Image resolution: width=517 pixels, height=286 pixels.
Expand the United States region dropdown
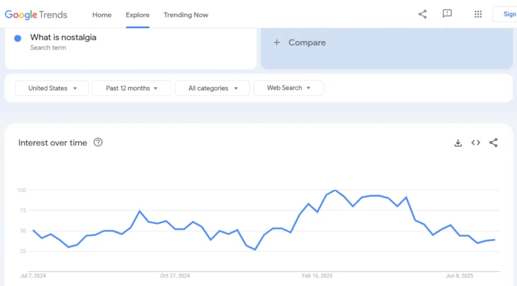(x=52, y=88)
